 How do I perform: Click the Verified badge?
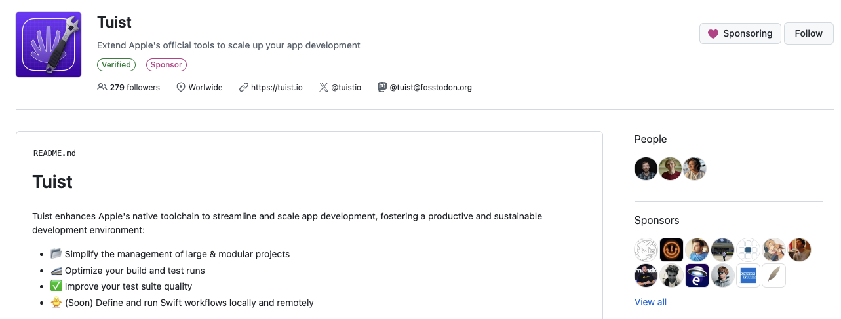[x=116, y=65]
